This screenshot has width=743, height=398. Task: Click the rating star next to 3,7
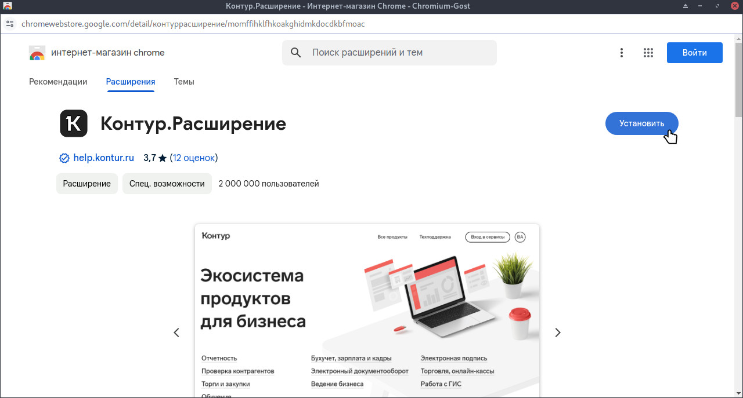(163, 158)
